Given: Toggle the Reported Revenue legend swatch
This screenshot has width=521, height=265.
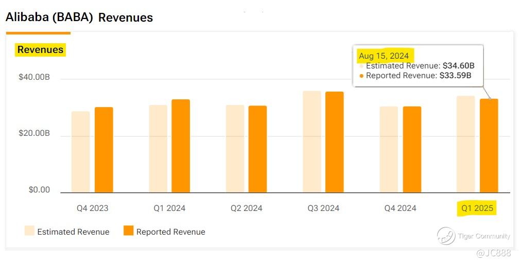Looking at the screenshot, I should [x=128, y=231].
